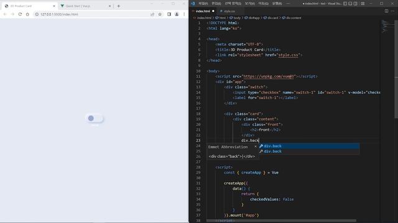398x223 pixels.
Task: Click the unsaved dot on index.html tab
Action: (x=213, y=11)
